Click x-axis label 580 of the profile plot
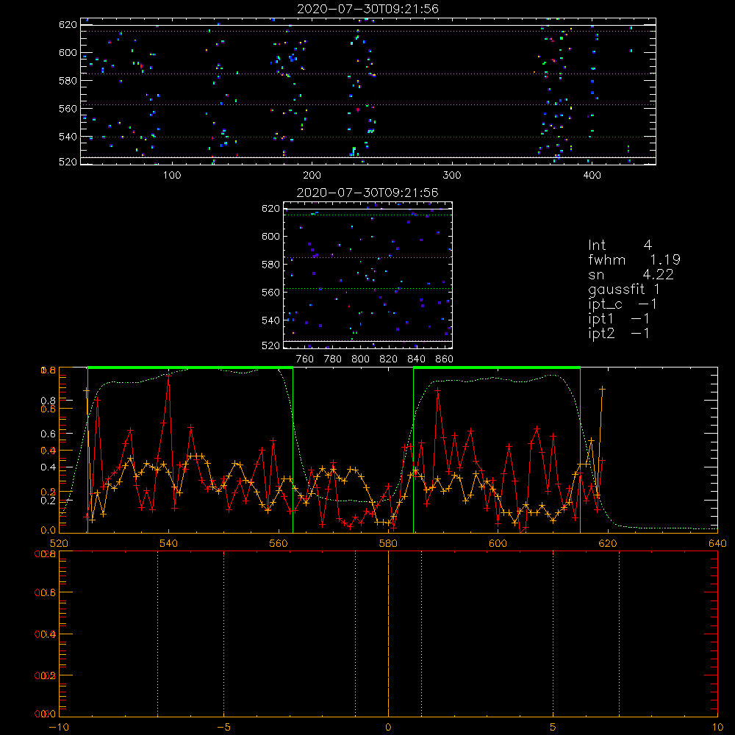Screen dimensions: 735x735 (x=388, y=544)
